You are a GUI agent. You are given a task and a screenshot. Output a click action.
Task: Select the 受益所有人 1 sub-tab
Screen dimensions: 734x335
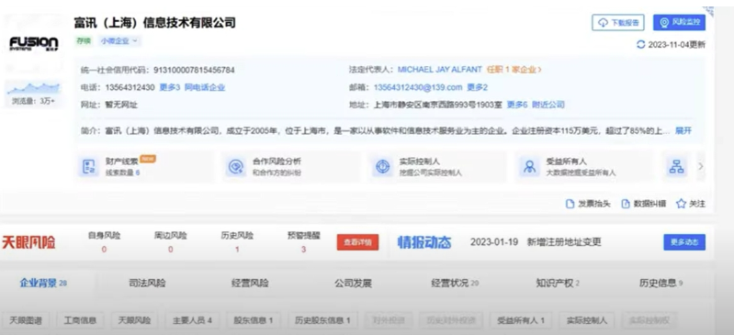click(x=521, y=320)
